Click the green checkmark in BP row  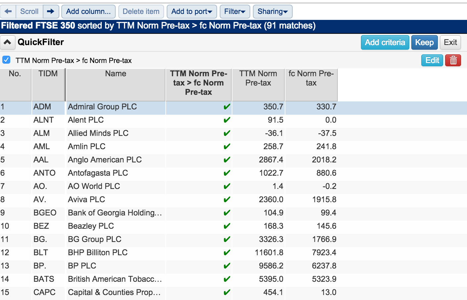click(227, 266)
